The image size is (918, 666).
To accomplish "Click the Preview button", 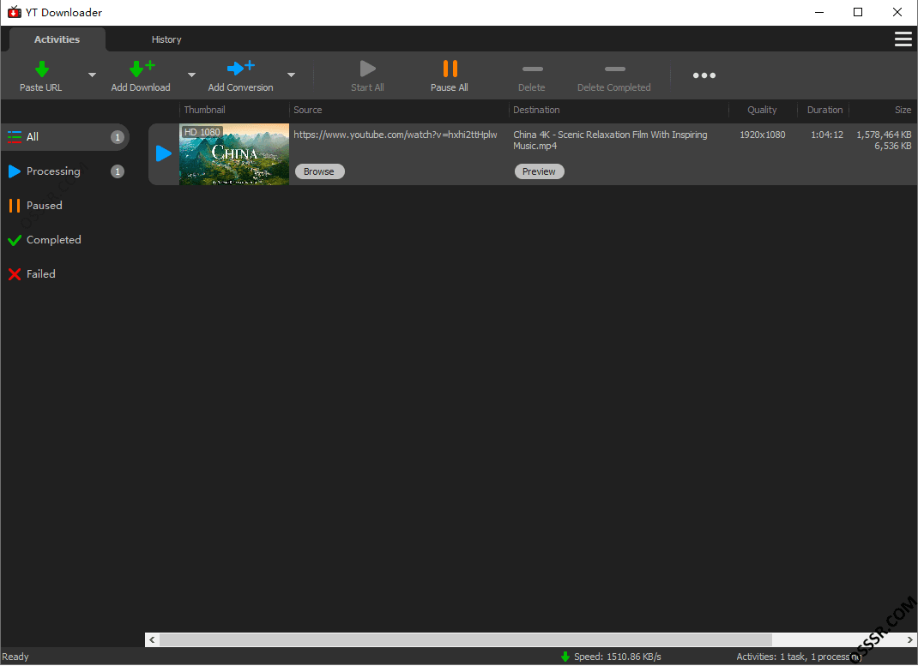I will (539, 171).
